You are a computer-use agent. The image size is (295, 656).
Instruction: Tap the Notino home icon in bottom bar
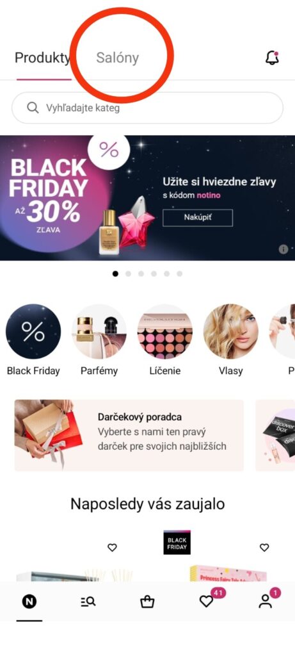click(29, 602)
